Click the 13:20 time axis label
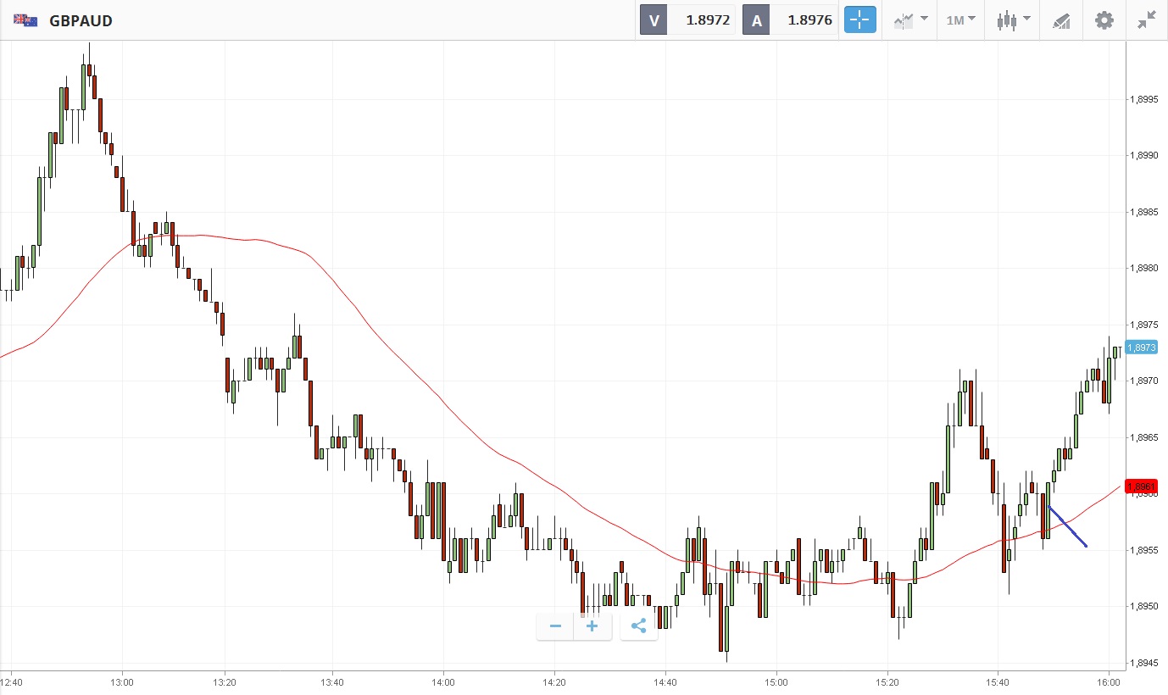The image size is (1168, 695). point(225,681)
